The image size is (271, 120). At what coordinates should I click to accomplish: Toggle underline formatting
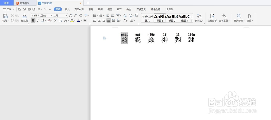43,20
